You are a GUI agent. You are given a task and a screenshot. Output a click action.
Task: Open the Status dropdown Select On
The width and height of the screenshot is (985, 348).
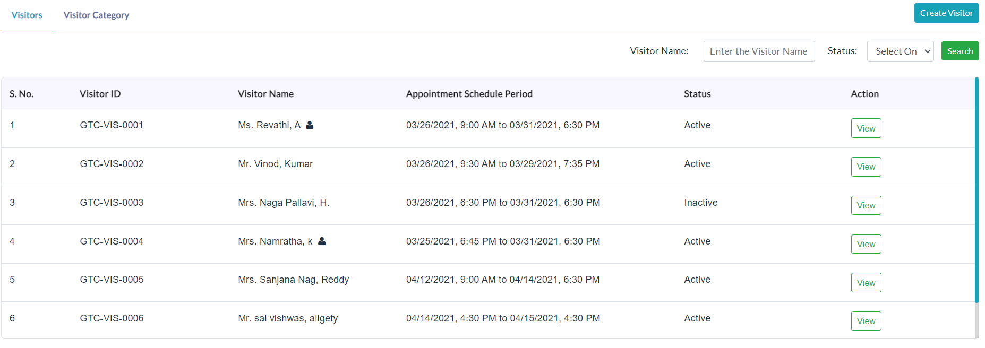coord(900,51)
